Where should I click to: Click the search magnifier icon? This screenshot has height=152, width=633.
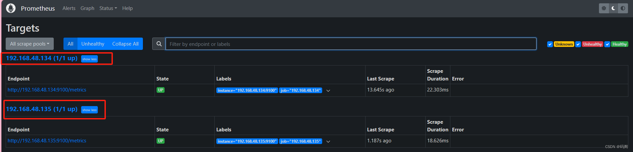tap(159, 44)
